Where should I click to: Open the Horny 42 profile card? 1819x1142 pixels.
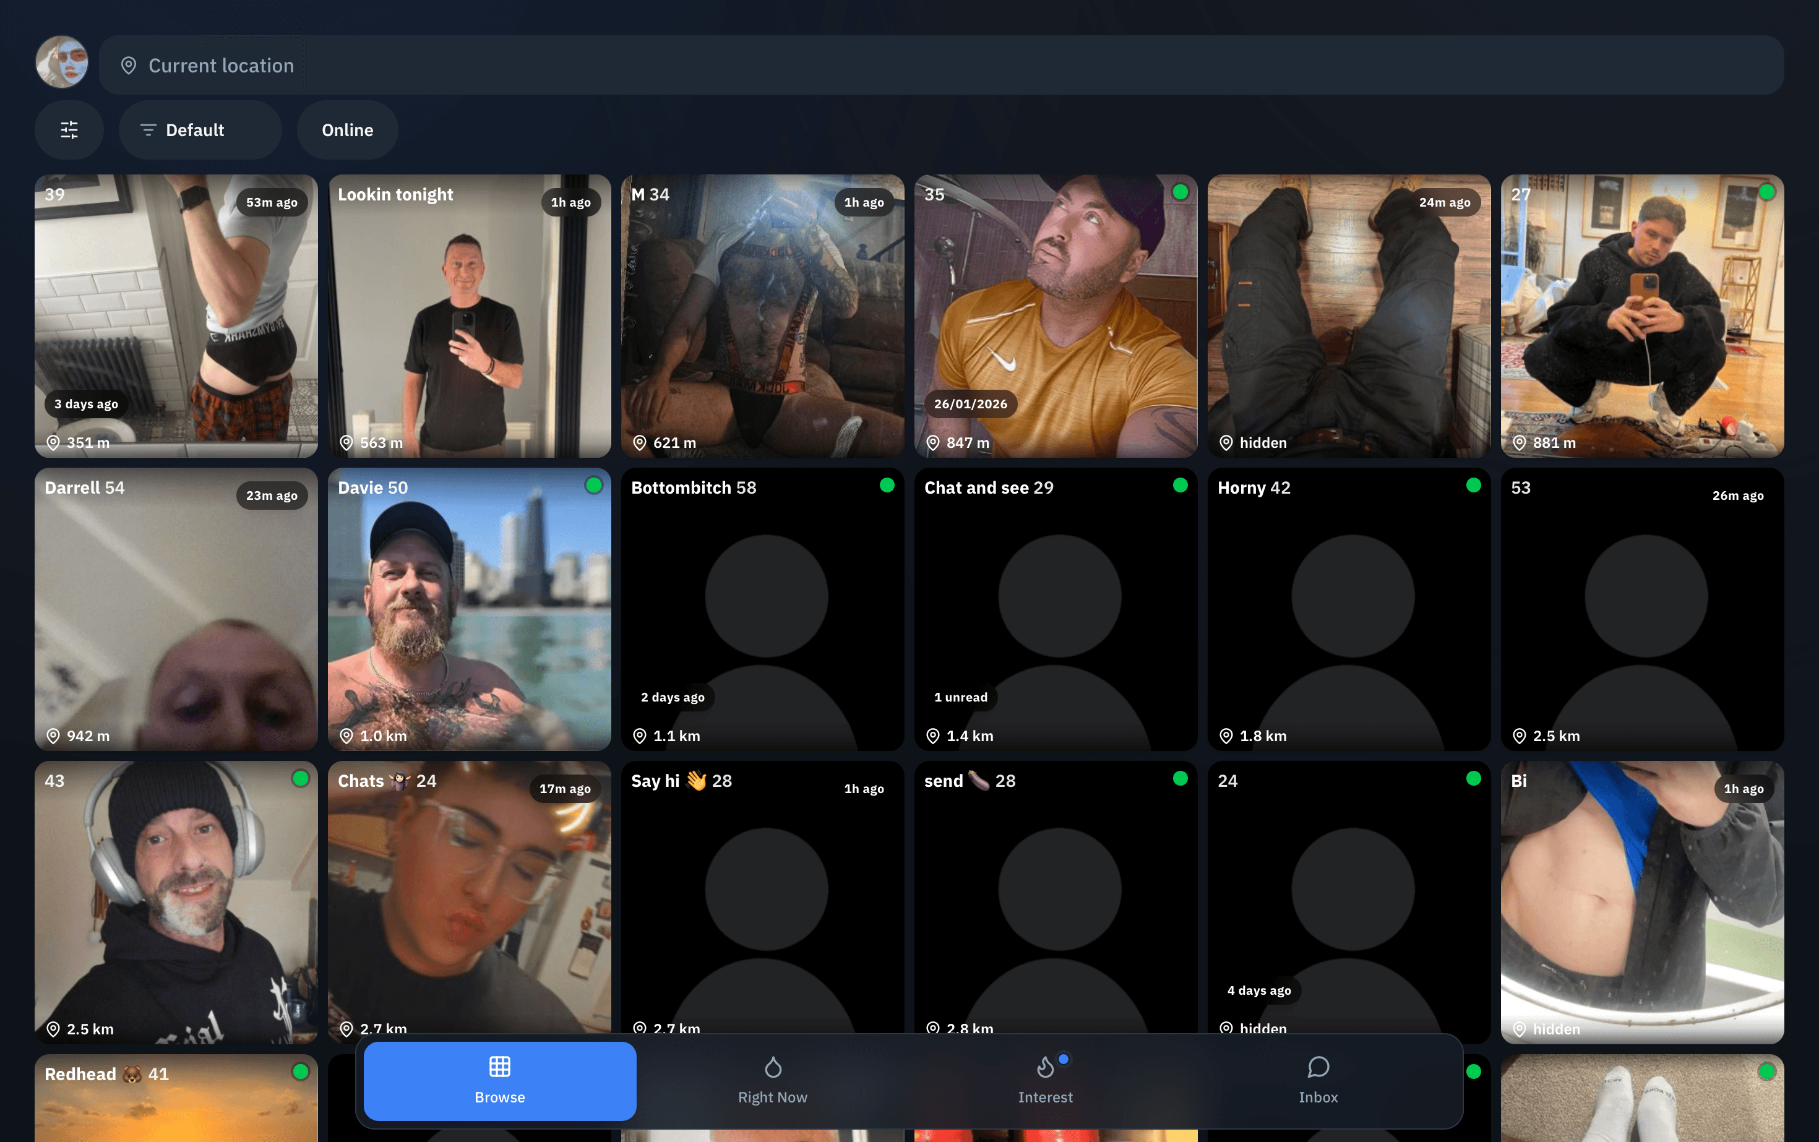[x=1349, y=609]
